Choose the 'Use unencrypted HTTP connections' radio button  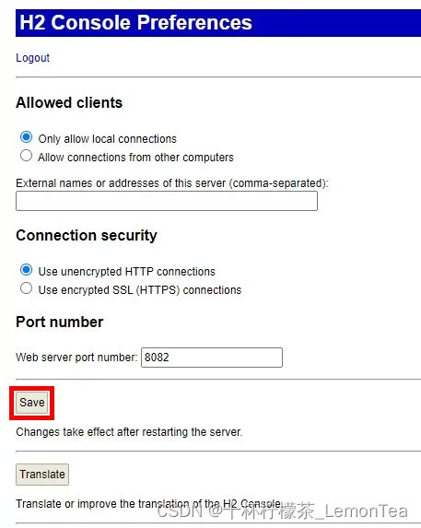tap(26, 270)
